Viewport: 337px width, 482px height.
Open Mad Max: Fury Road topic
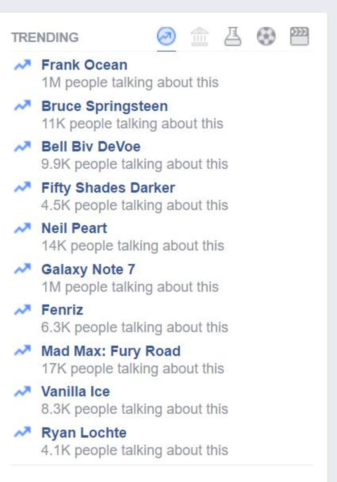[111, 351]
